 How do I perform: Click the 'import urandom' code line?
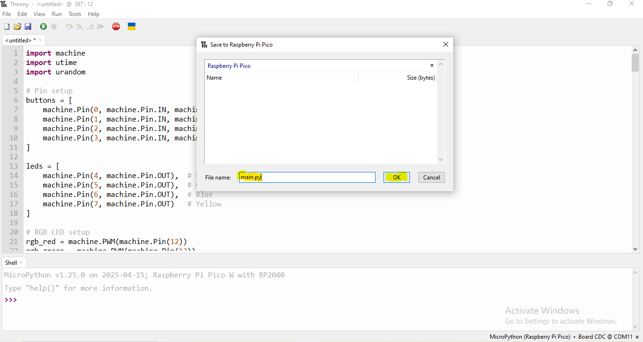point(56,72)
